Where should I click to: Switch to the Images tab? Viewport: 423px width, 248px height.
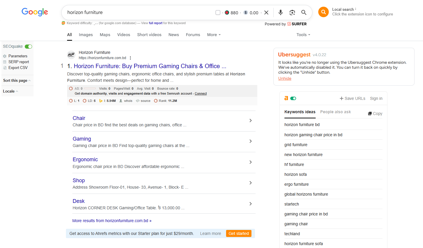click(86, 35)
